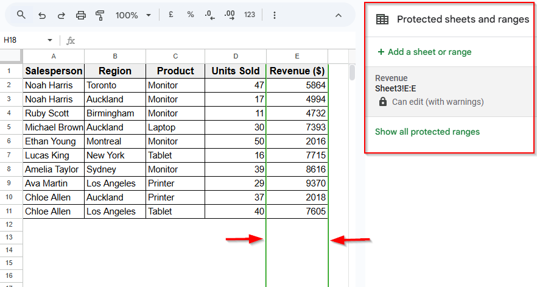Viewport: 537px width, 287px height.
Task: Decrease decimal places
Action: pyautogui.click(x=209, y=15)
